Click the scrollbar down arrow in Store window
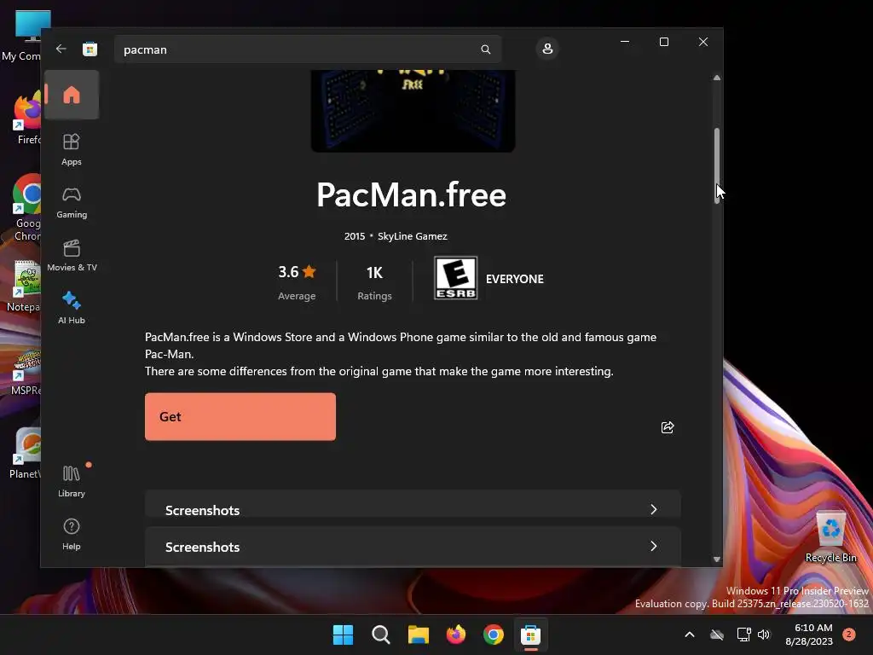This screenshot has height=655, width=873. (x=716, y=559)
